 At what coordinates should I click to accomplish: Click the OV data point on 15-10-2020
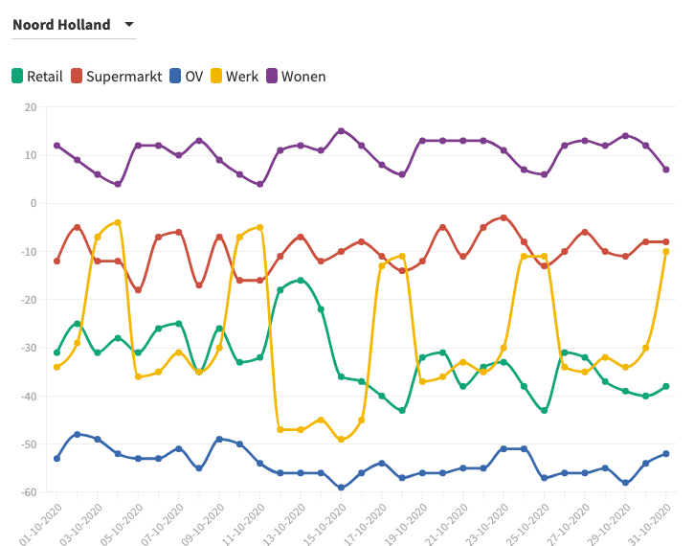[341, 488]
